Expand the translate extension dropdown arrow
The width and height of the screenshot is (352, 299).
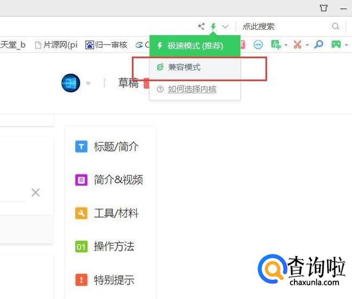click(286, 45)
